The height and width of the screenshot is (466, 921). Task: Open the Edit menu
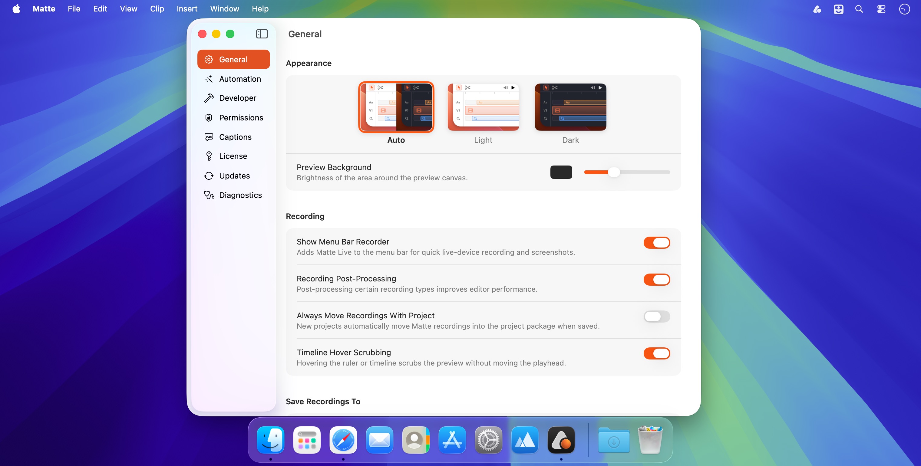point(100,8)
